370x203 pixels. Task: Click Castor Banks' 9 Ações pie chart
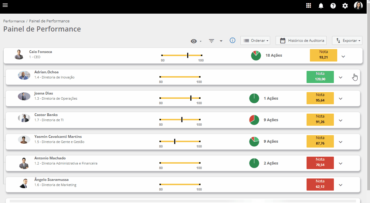click(254, 120)
